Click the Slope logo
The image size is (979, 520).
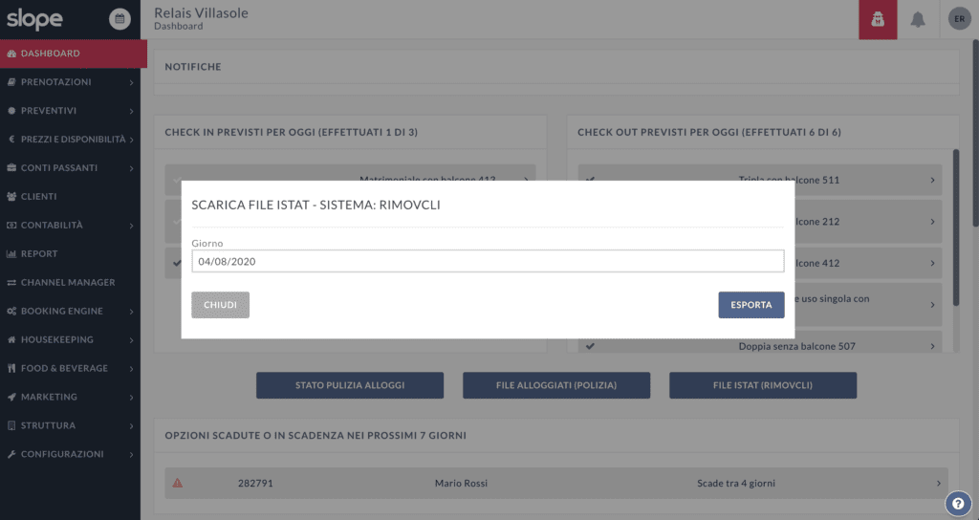pos(35,19)
